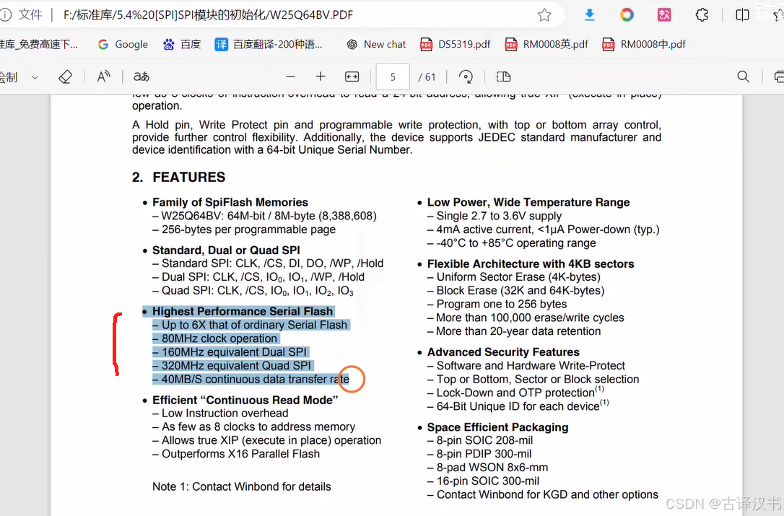Open the PDF search magnifier icon
Image resolution: width=784 pixels, height=516 pixels.
coord(744,77)
